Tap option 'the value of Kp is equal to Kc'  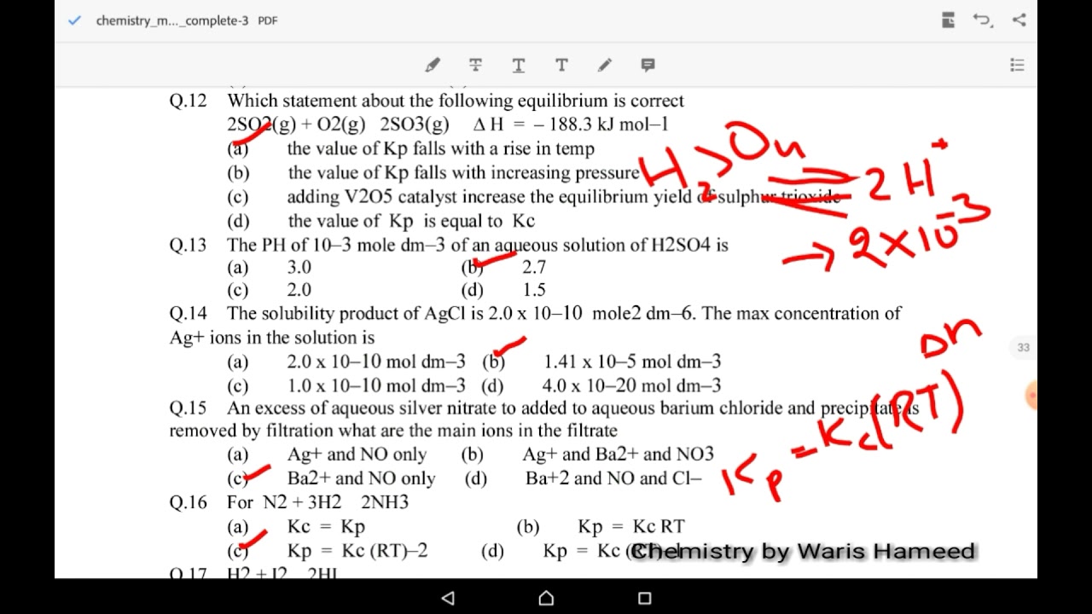411,221
